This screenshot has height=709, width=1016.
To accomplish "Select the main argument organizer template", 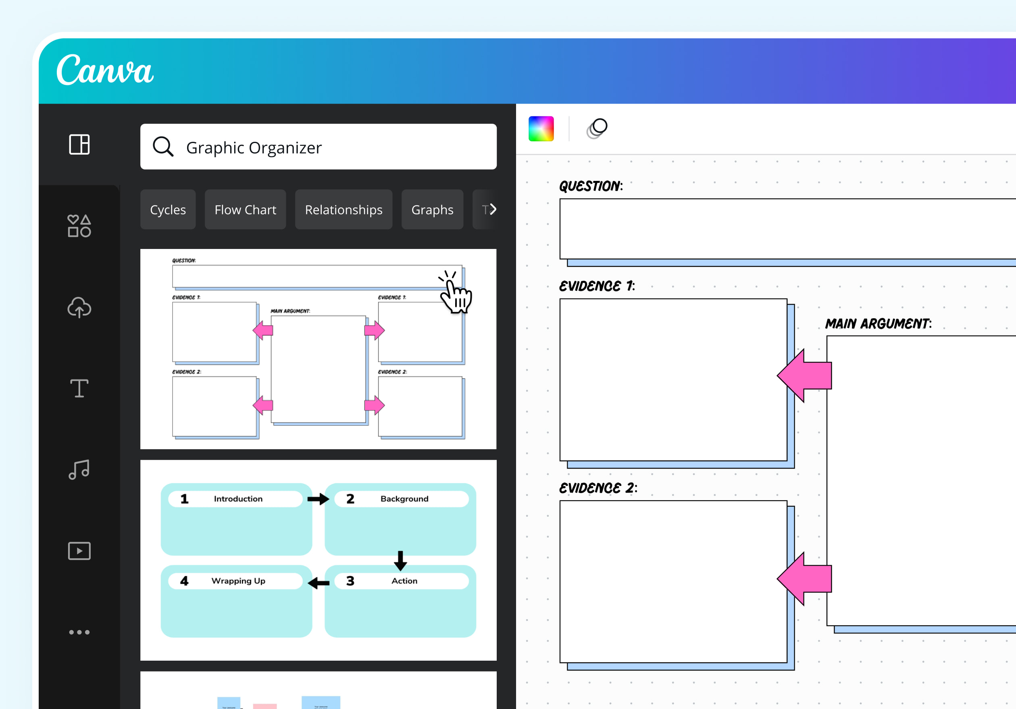I will tap(319, 349).
